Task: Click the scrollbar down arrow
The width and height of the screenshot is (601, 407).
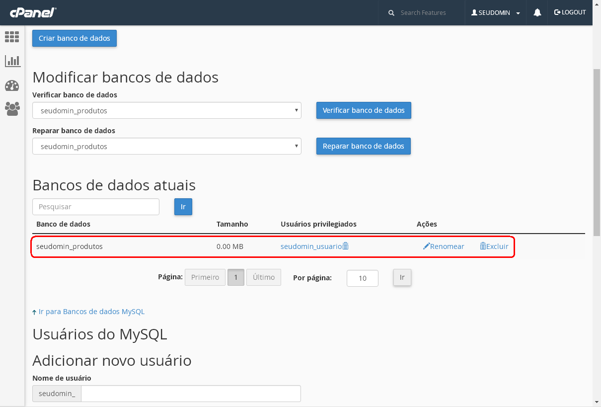Action: tap(597, 402)
